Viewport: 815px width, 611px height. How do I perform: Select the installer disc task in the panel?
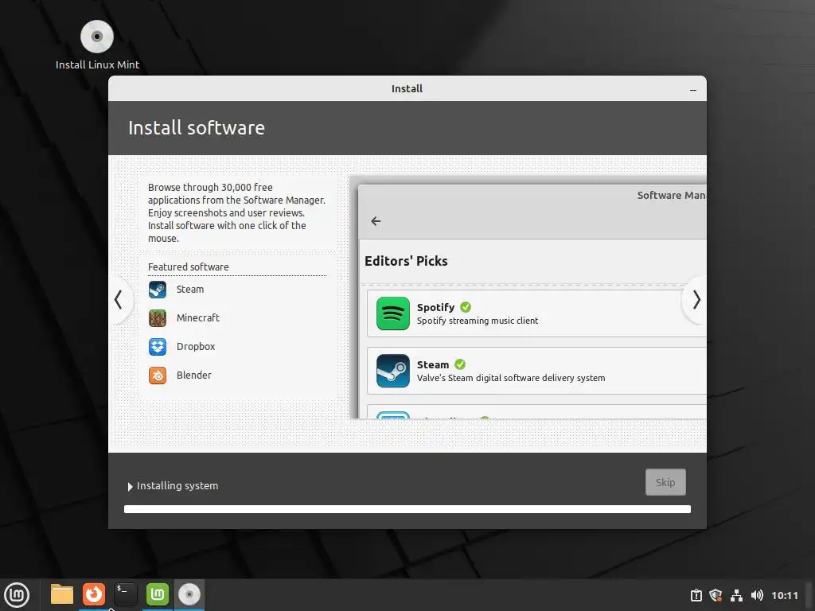(189, 594)
